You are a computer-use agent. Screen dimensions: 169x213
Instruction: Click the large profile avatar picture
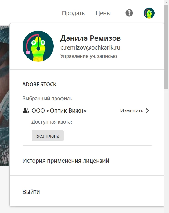point(38,46)
